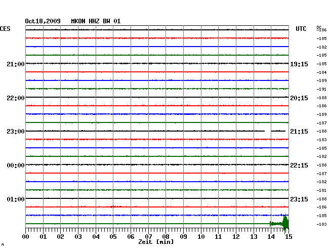Click minute tick label 01 on axis

point(43,236)
